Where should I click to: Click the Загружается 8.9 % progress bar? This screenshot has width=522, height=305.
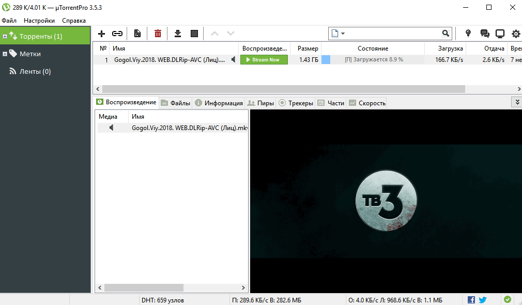click(x=373, y=60)
